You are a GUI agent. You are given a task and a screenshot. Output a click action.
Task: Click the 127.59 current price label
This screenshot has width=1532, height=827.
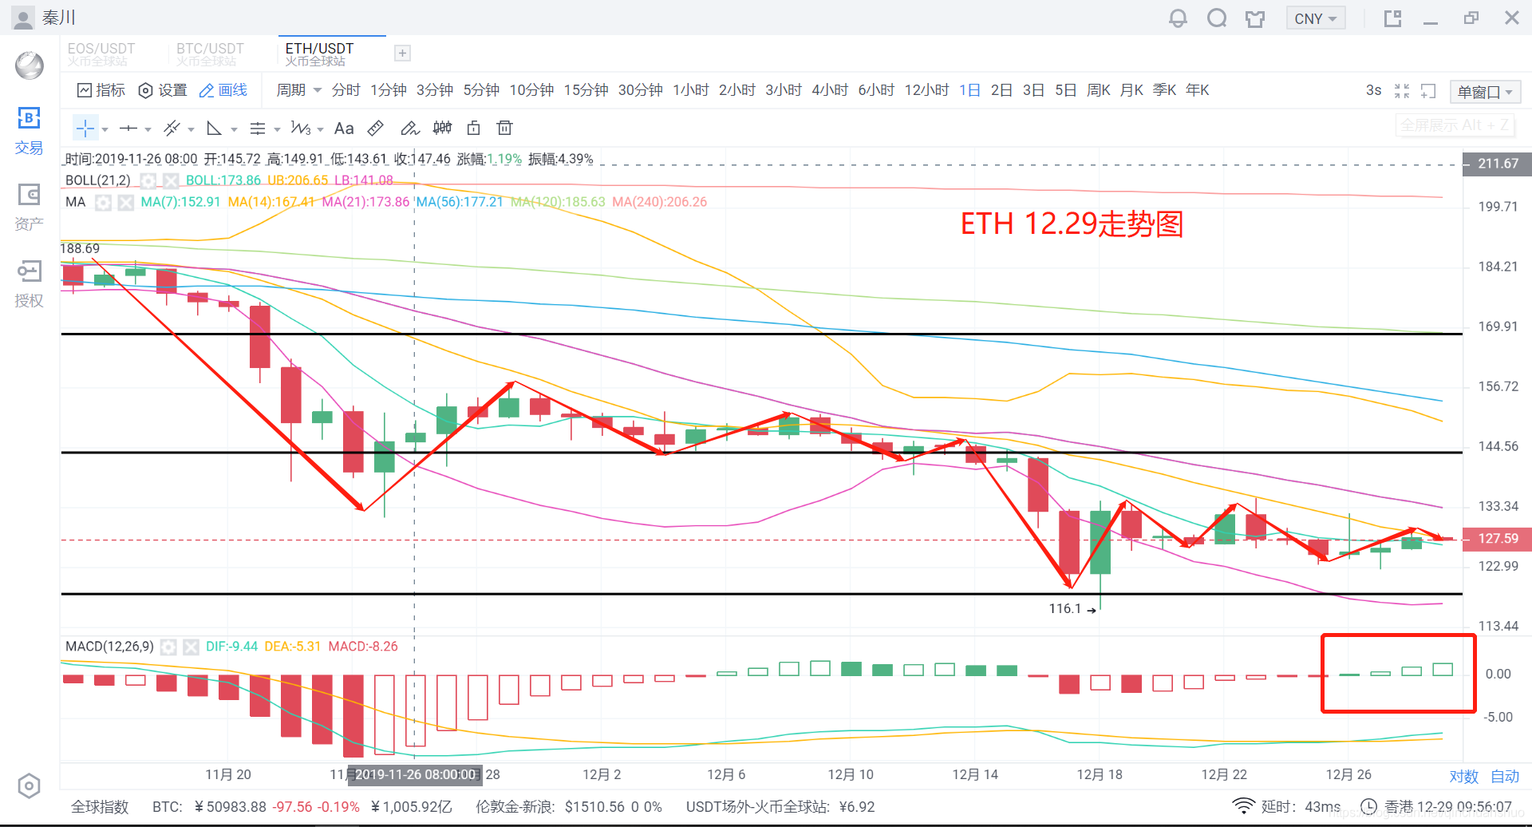[1497, 539]
